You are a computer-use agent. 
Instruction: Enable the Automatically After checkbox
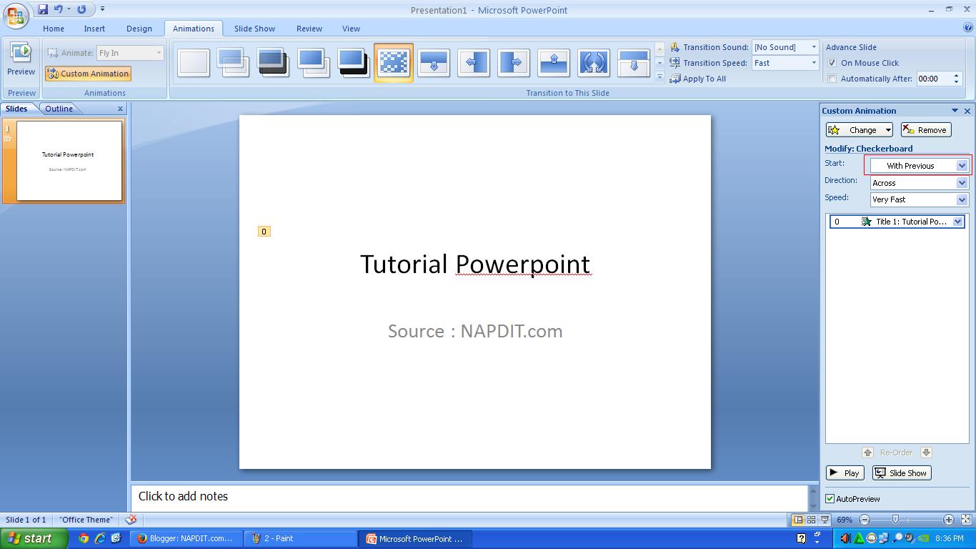point(832,79)
